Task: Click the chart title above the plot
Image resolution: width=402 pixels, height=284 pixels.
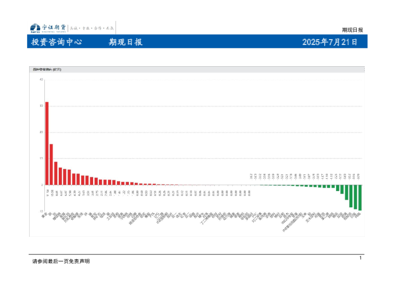Action: pyautogui.click(x=47, y=70)
